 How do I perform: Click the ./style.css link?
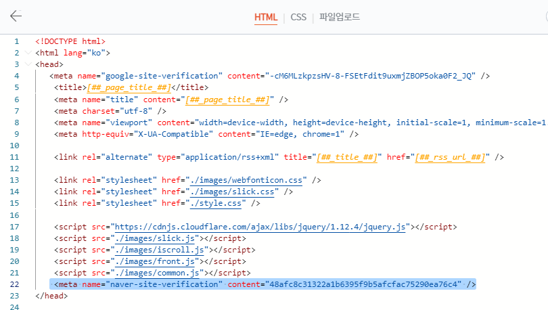[216, 204]
